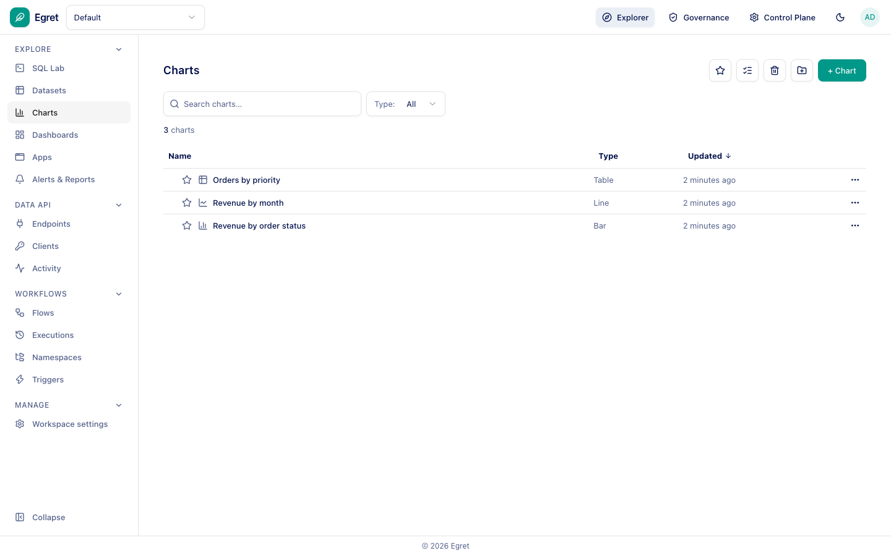Collapse the WORKFLOWS section
This screenshot has height=556, width=891.
click(119, 294)
